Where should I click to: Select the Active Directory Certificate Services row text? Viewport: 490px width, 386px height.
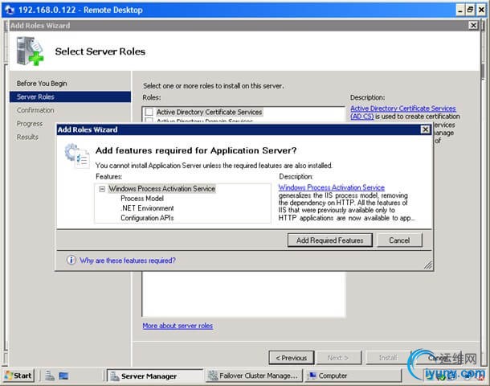tap(209, 112)
